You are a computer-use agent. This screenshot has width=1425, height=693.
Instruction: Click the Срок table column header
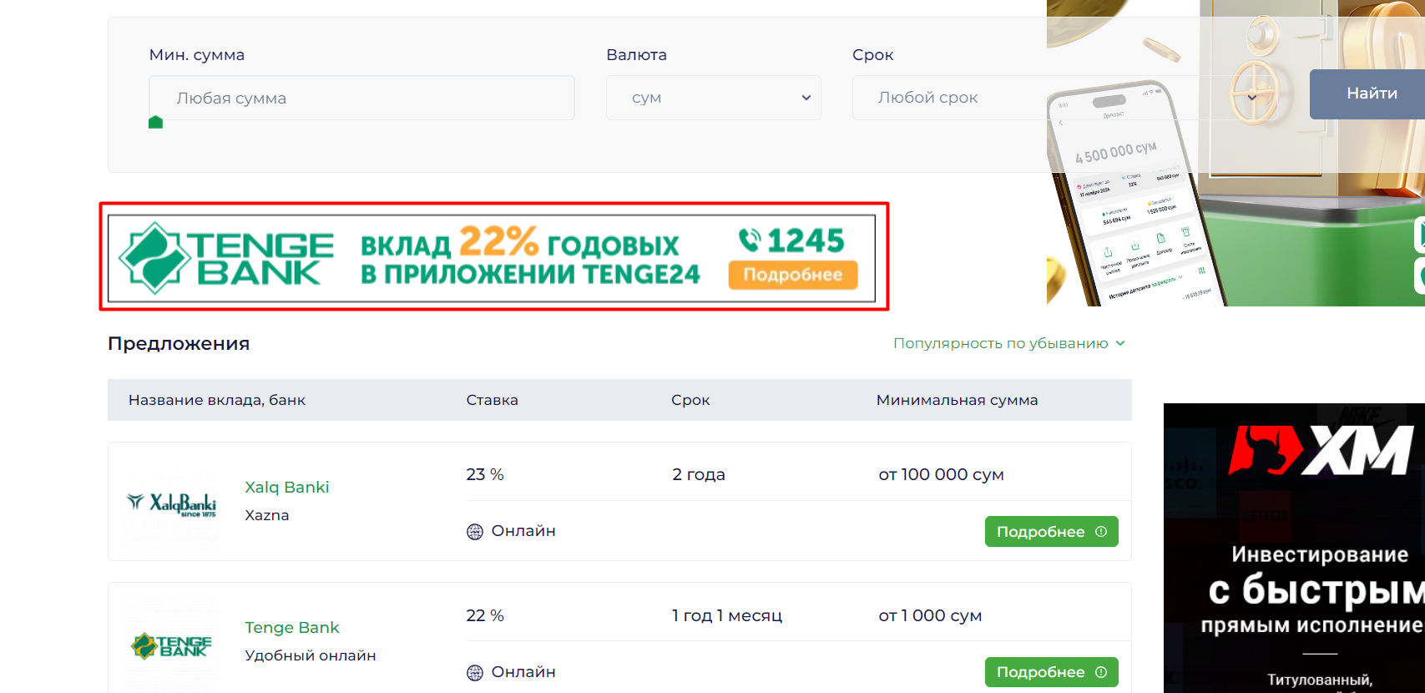[690, 400]
